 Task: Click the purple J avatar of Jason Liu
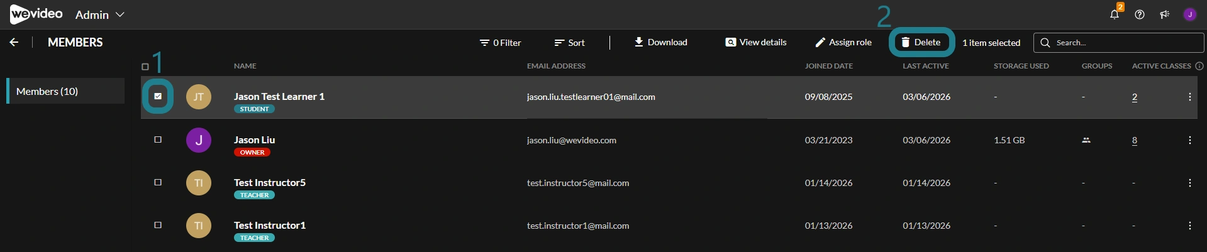coord(199,140)
